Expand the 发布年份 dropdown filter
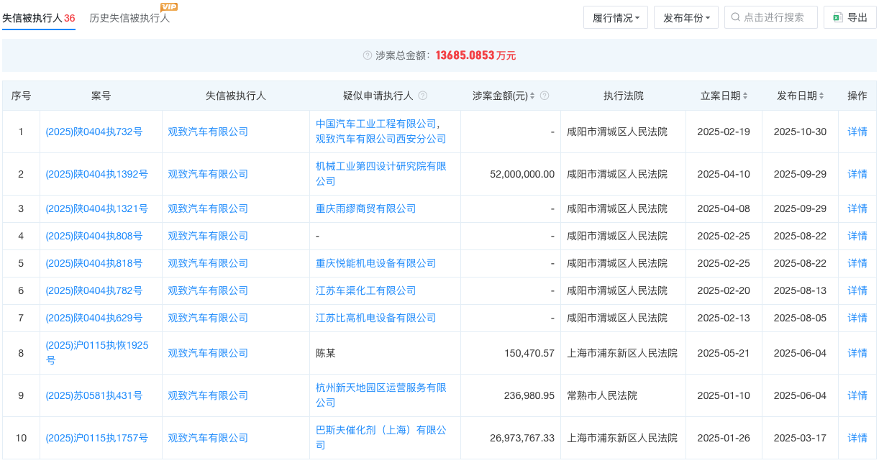Image resolution: width=879 pixels, height=463 pixels. [686, 17]
